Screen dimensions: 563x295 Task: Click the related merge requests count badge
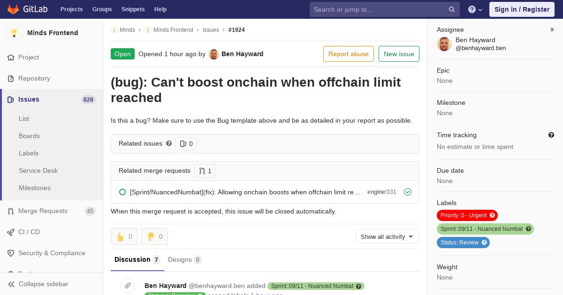click(x=205, y=171)
